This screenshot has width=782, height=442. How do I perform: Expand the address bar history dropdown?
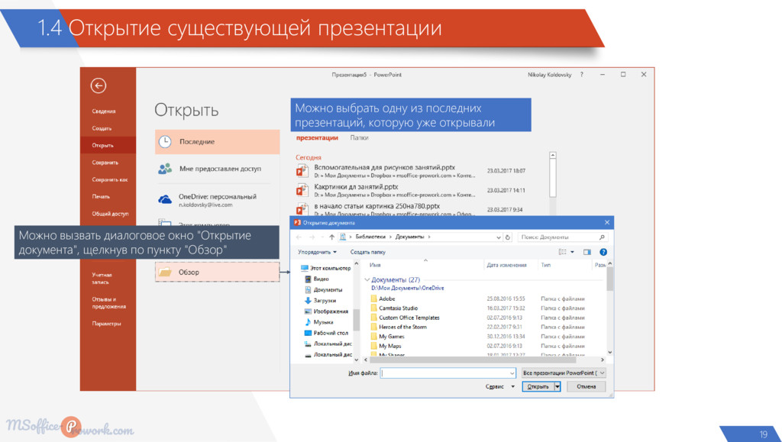tap(498, 237)
